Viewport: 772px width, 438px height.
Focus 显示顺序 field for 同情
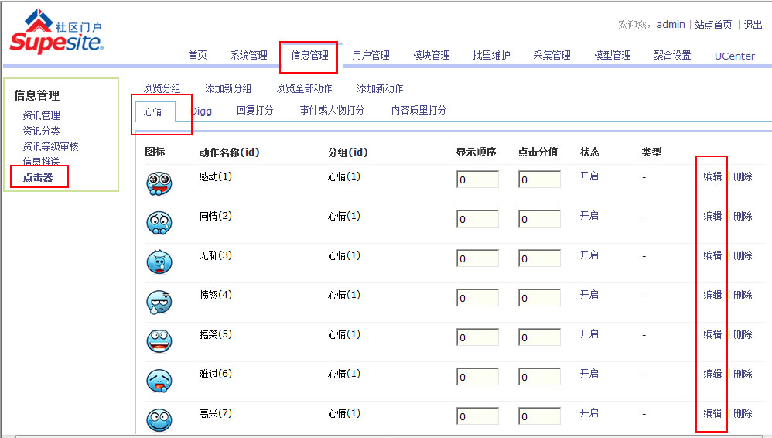(x=477, y=219)
